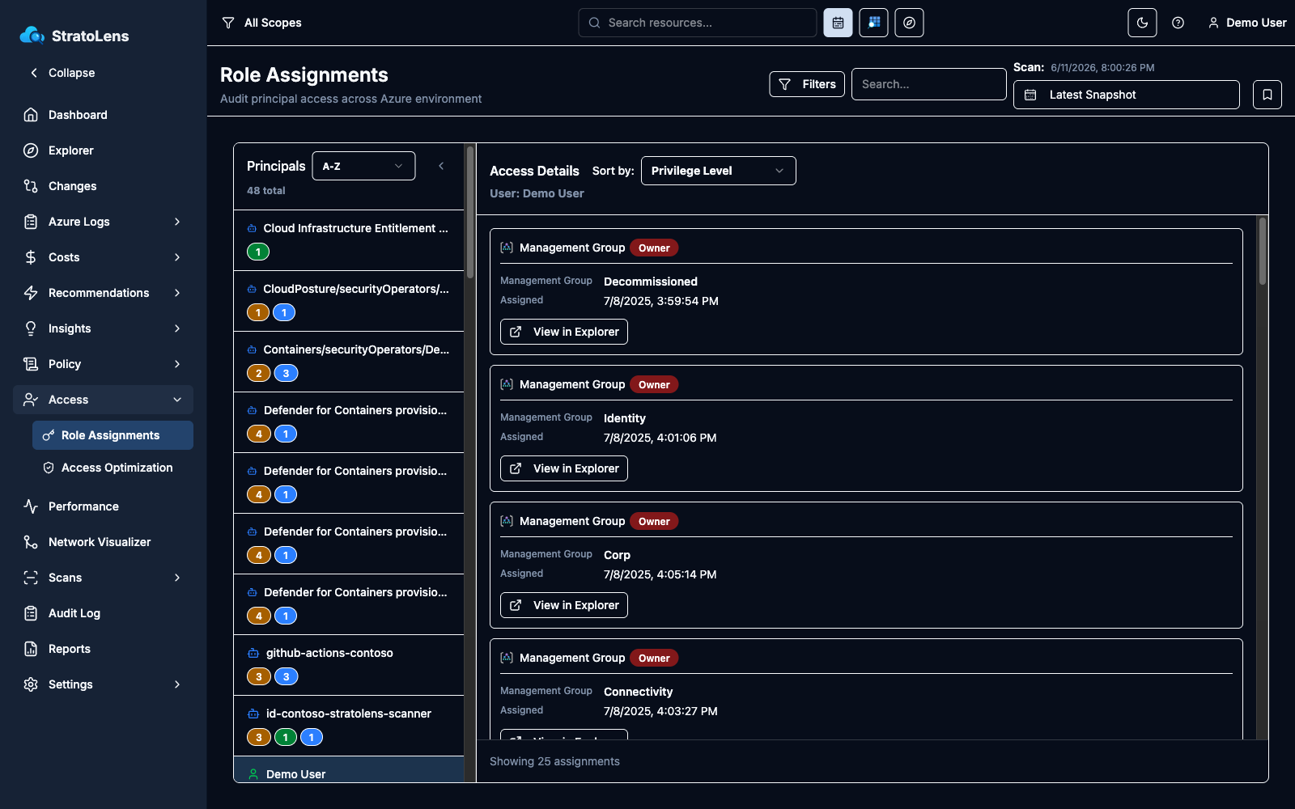Open the Demo User account menu
The height and width of the screenshot is (809, 1295).
click(x=1247, y=23)
